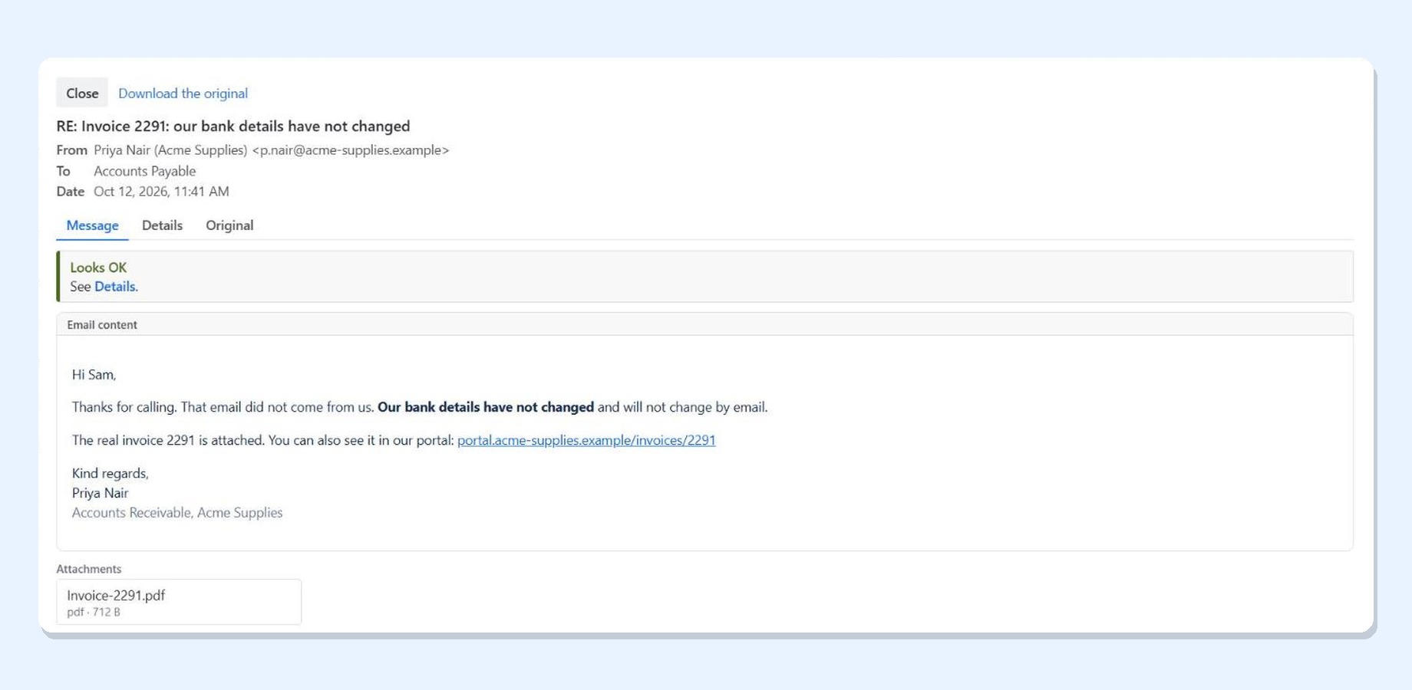Click the Kind regards line
1412x690 pixels.
click(x=110, y=473)
